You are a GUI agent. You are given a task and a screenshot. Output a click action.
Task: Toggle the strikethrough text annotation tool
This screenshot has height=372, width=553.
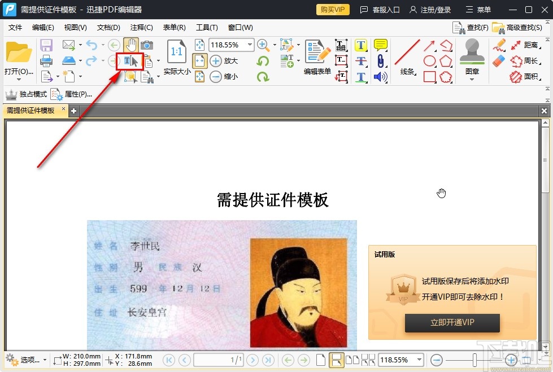361,62
